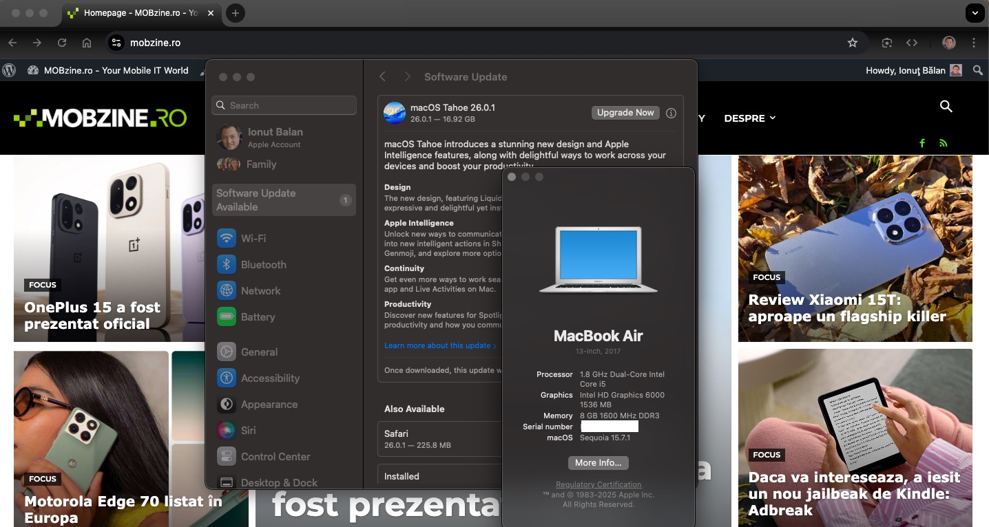
Task: Click the Wi-Fi icon in settings sidebar
Action: pos(227,238)
